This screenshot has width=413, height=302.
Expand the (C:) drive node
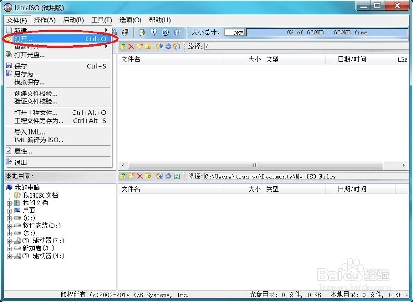[x=10, y=218]
